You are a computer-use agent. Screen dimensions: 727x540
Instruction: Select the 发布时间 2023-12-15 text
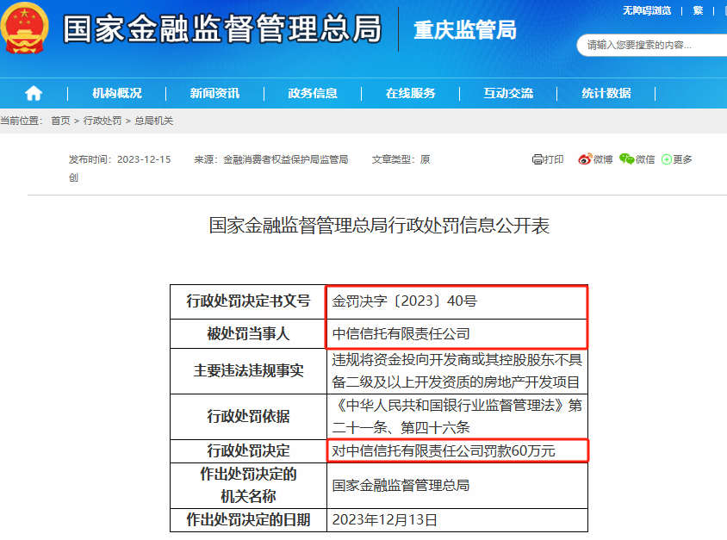(x=120, y=159)
